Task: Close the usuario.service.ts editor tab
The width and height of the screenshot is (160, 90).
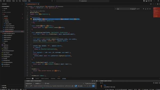Action: click(x=38, y=4)
